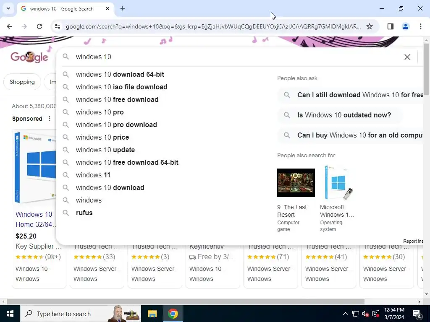Expand the tab search dropdown arrow
This screenshot has height=322, width=430.
[8, 8]
